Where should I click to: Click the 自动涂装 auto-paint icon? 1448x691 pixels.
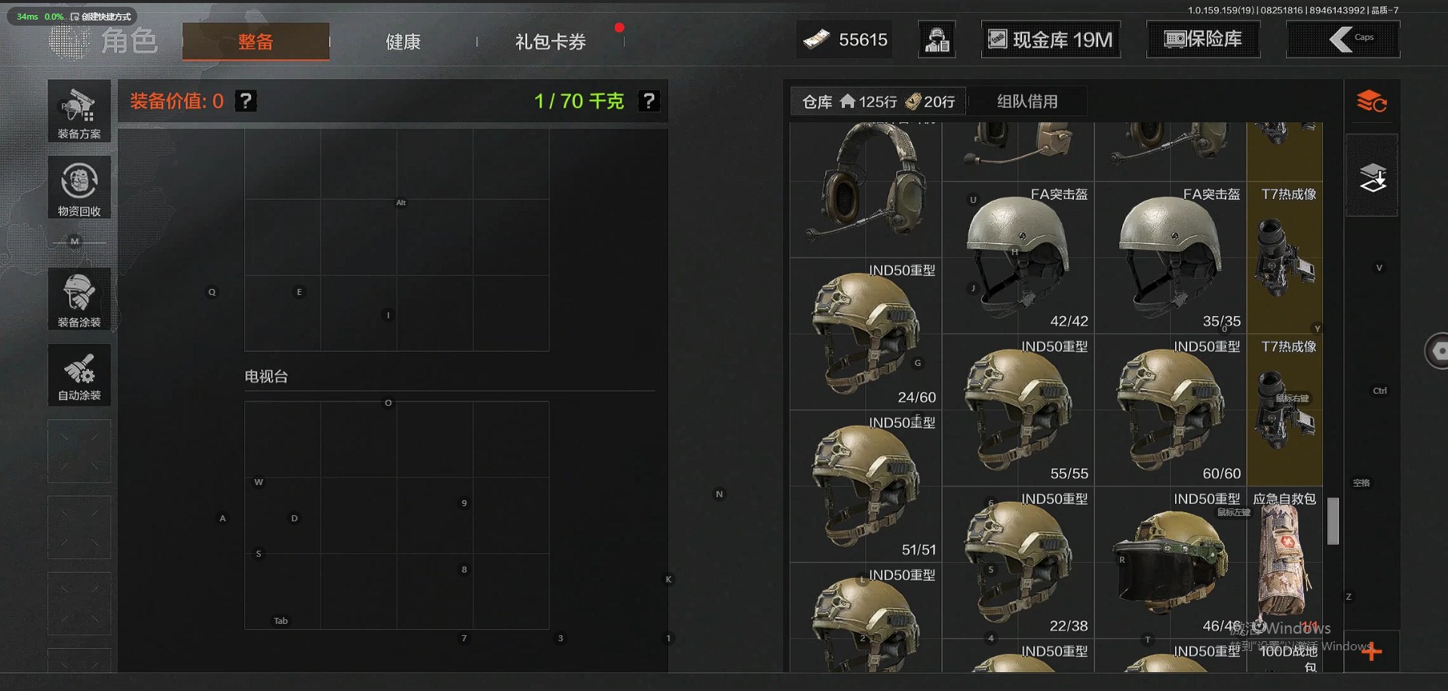(x=79, y=375)
